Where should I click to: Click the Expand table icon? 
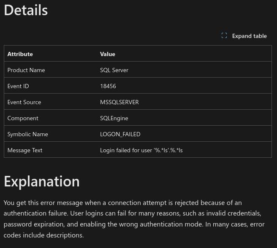[224, 36]
